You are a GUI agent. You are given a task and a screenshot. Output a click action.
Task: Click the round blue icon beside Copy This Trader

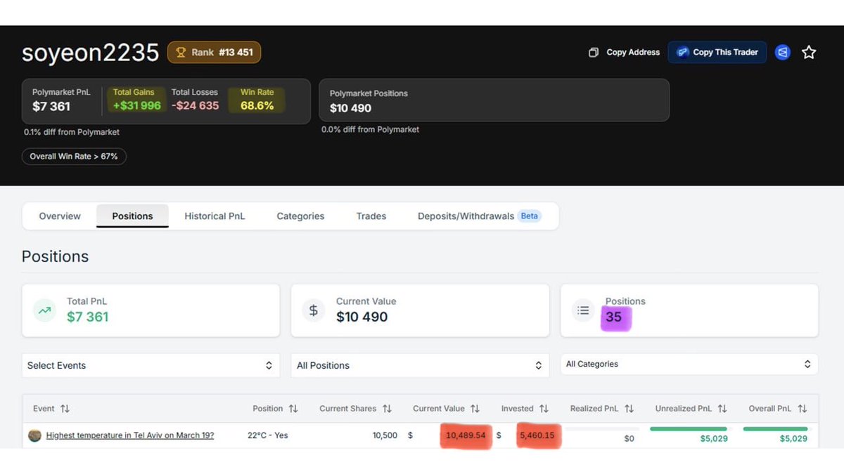783,52
